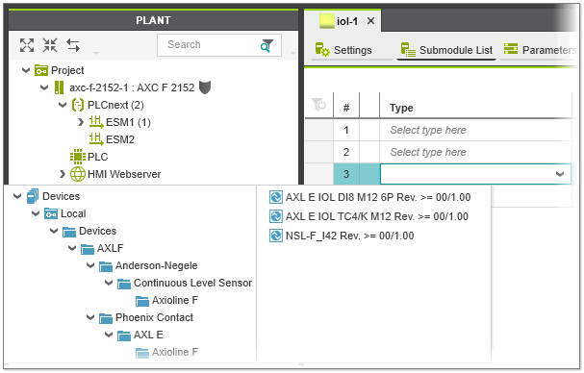Click the collapse all tree icon
Image resolution: width=584 pixels, height=373 pixels.
coord(50,45)
